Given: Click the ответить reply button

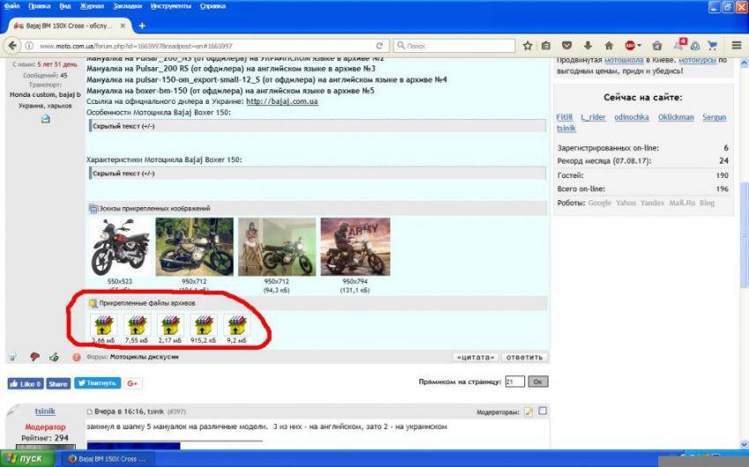Looking at the screenshot, I should tap(524, 357).
